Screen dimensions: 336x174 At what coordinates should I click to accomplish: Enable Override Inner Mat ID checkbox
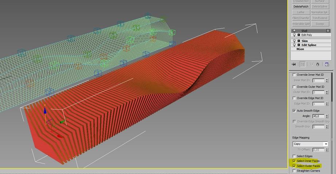click(x=294, y=75)
